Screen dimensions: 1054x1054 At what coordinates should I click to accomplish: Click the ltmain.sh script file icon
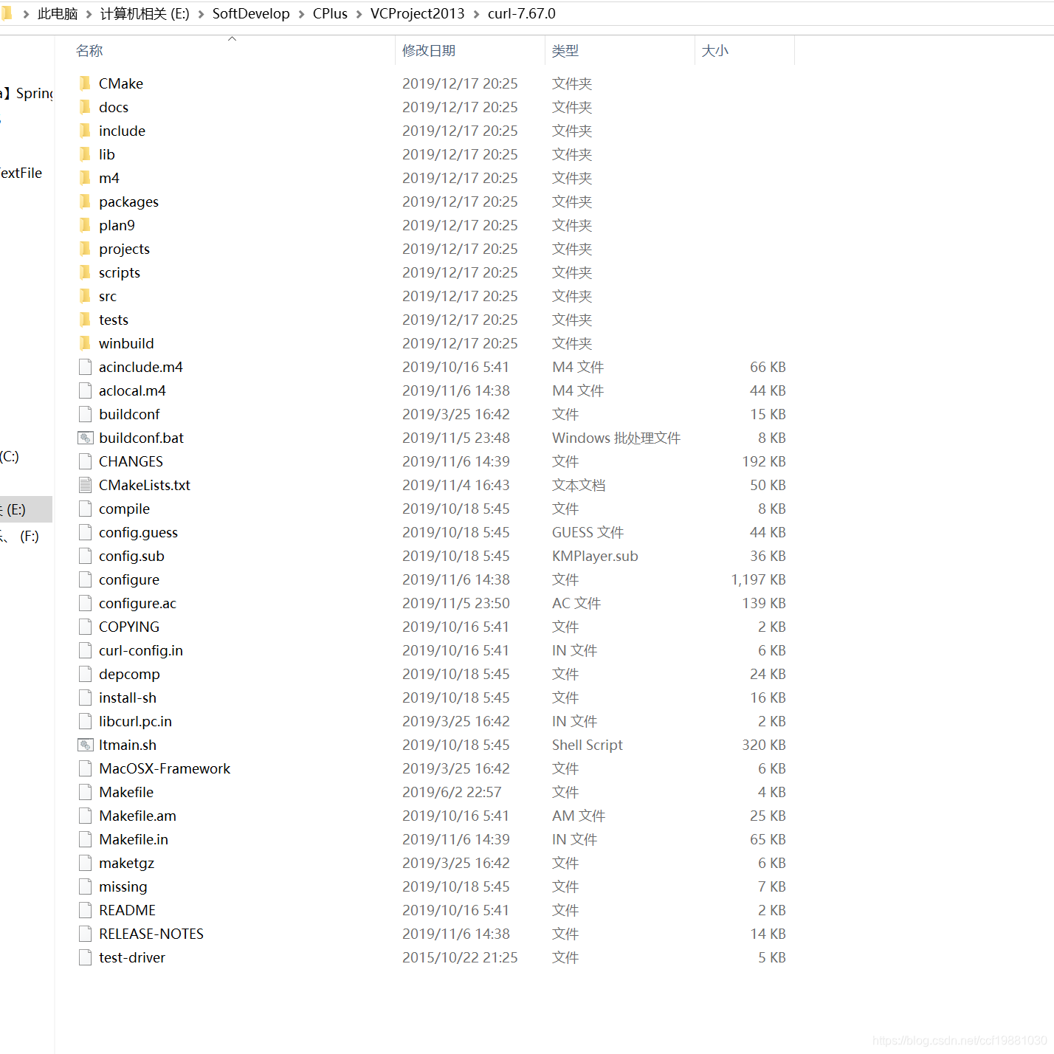tap(86, 745)
